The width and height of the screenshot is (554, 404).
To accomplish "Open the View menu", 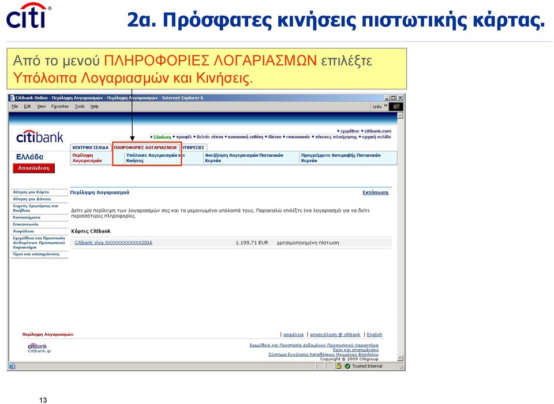I will (42, 106).
